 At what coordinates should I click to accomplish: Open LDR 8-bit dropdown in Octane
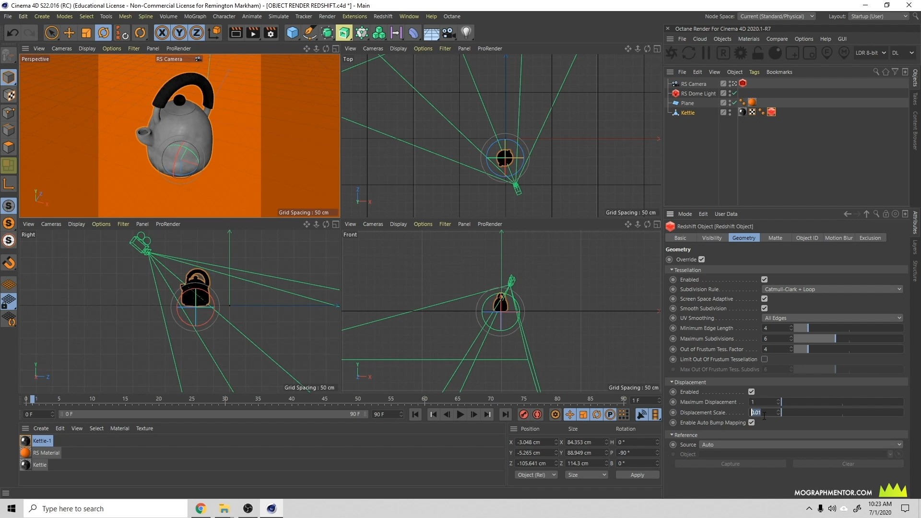pos(871,53)
